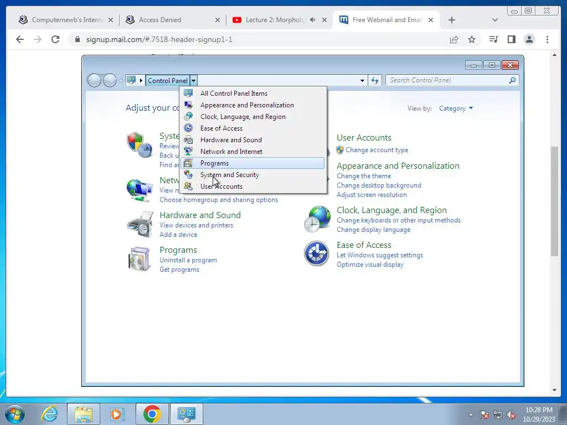The width and height of the screenshot is (567, 425).
Task: Click the System and Security shield icon
Action: [x=139, y=144]
